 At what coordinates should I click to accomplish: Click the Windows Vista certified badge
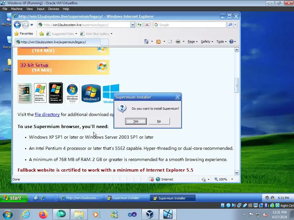pos(72,93)
